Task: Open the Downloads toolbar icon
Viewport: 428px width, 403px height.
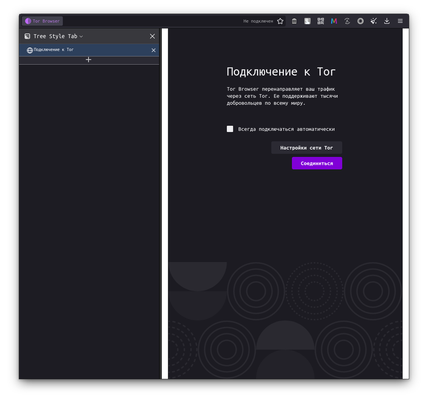Action: coord(387,21)
